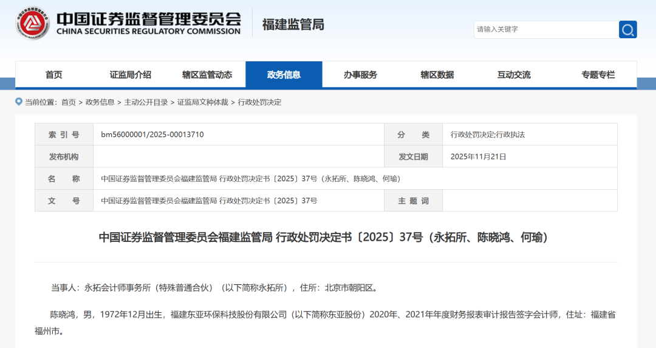The height and width of the screenshot is (348, 656).
Task: Follow the 证监局文种体裁 breadcrumb link
Action: point(203,102)
